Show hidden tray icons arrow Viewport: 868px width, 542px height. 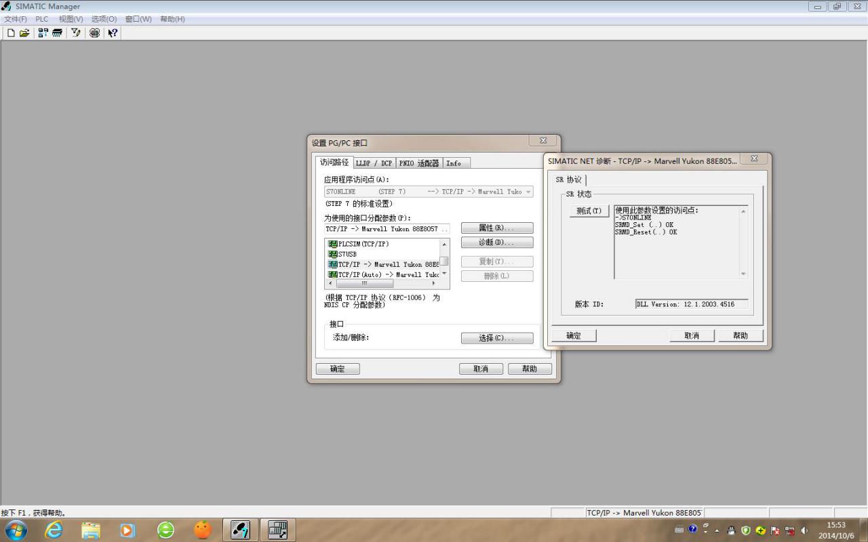click(x=717, y=530)
